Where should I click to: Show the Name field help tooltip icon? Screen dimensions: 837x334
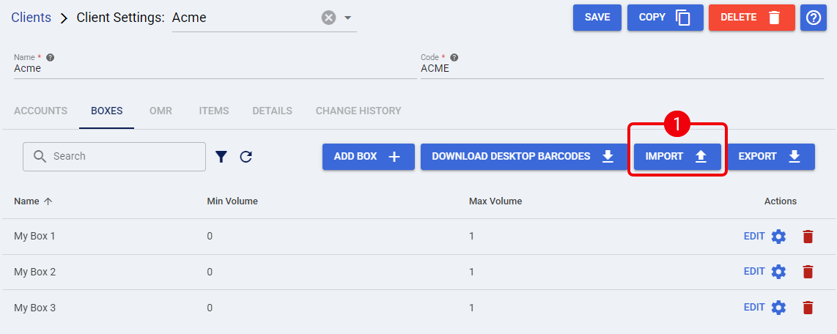pyautogui.click(x=50, y=58)
